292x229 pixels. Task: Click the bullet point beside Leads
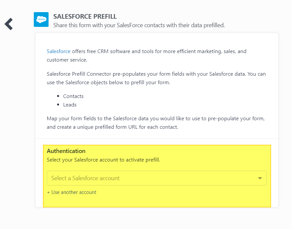click(x=58, y=105)
